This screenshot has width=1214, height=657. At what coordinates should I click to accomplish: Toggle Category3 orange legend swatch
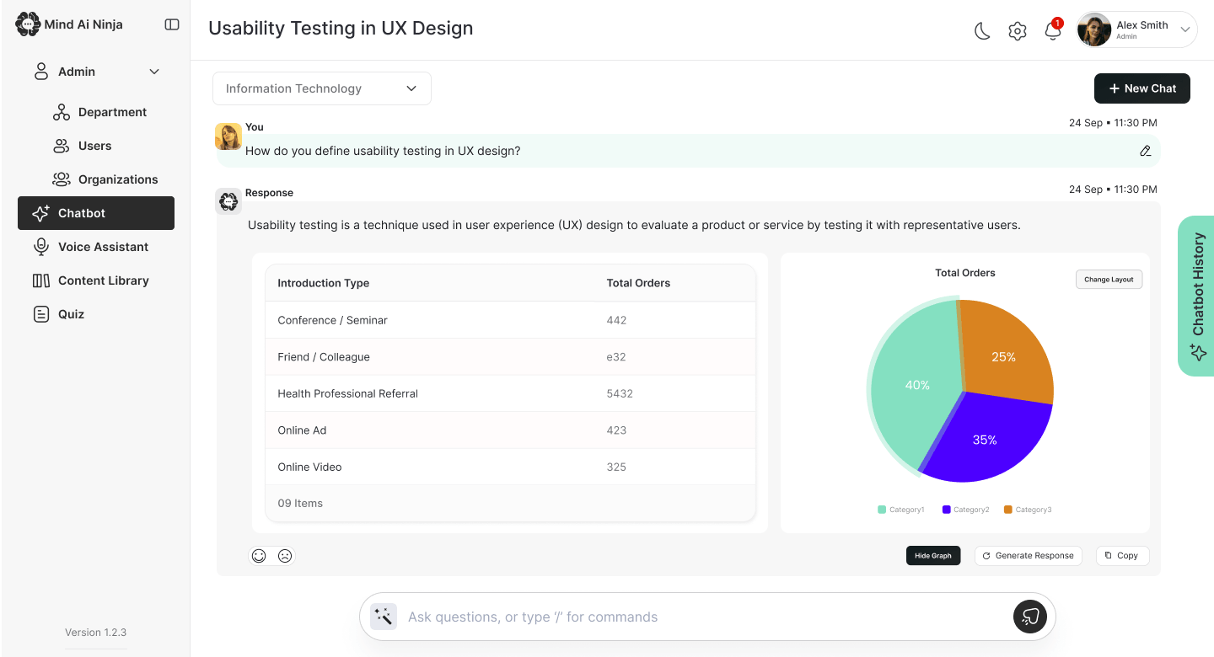click(x=1007, y=510)
